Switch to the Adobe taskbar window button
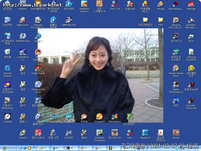Viewport: 201px width, 151px height. coord(72,148)
